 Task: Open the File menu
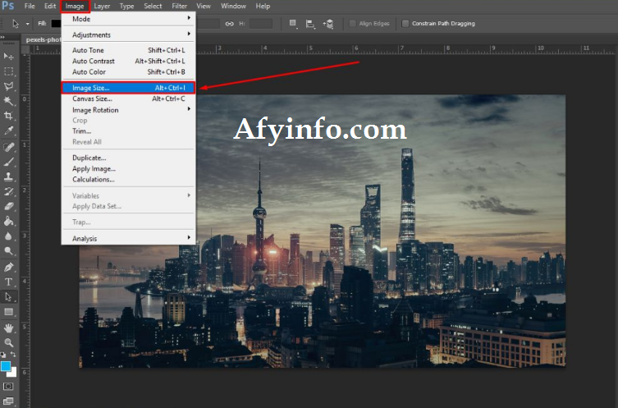[30, 6]
